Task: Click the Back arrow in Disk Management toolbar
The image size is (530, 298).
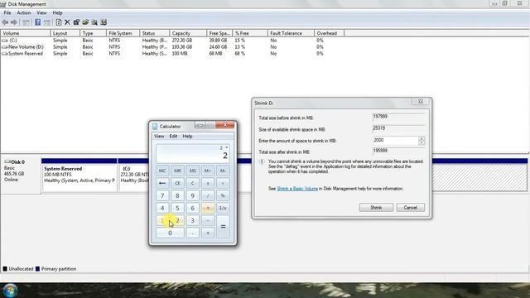Action: click(5, 22)
